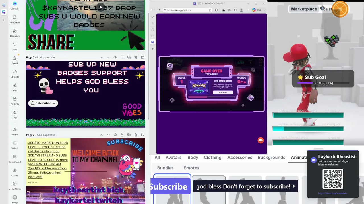Viewport: 364px width, 204px height.
Task: Click the wos.gg/system address bar
Action: pyautogui.click(x=188, y=10)
